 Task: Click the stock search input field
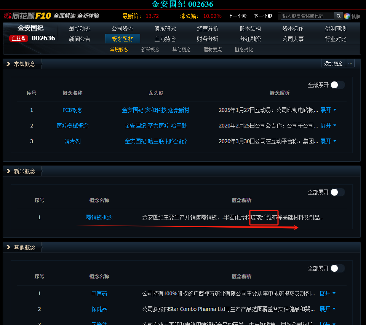click(x=307, y=16)
